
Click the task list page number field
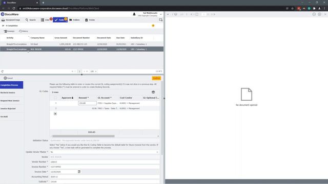79,72
